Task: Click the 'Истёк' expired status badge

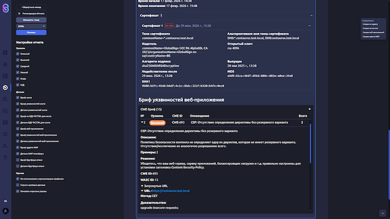Action: 169,26
